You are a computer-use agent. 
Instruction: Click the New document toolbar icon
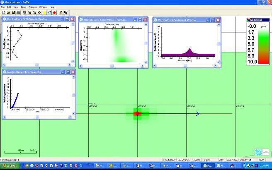(3, 12)
